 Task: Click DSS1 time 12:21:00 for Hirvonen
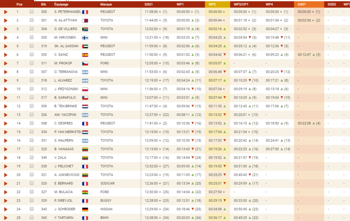pyautogui.click(x=151, y=38)
